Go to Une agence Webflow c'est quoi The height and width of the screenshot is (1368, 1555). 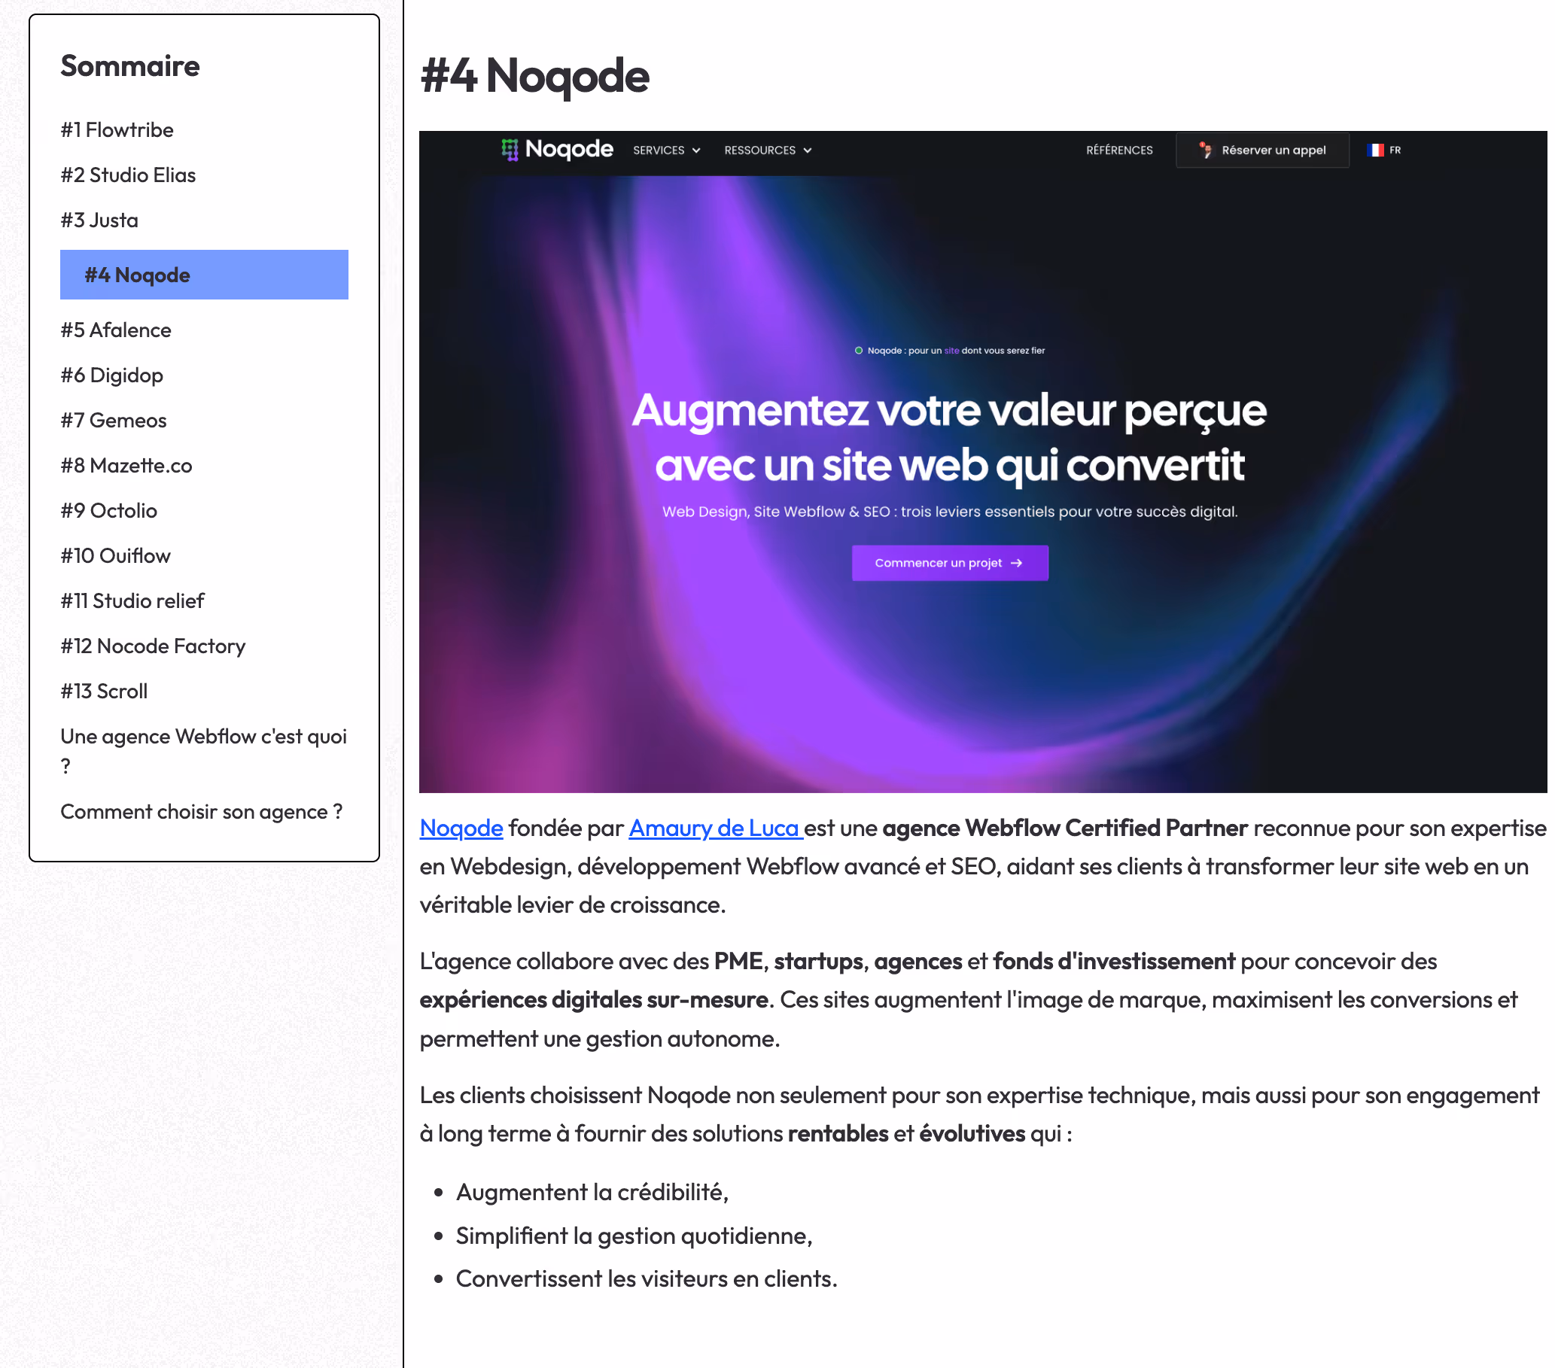(x=204, y=750)
